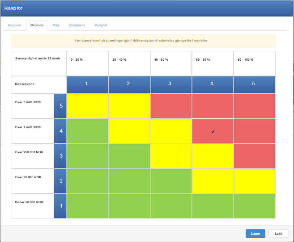This screenshot has width=294, height=242.
Task: Select the yellow cell at consequence 4, probability 3
Action: [x=171, y=131]
